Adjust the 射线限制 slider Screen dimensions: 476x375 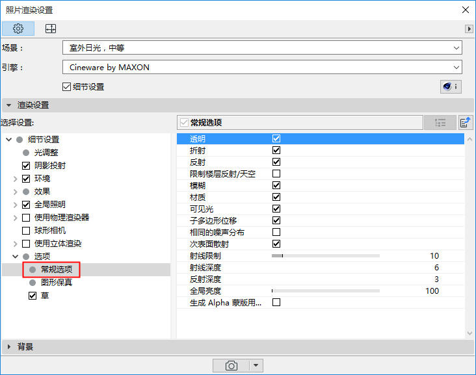[326, 256]
